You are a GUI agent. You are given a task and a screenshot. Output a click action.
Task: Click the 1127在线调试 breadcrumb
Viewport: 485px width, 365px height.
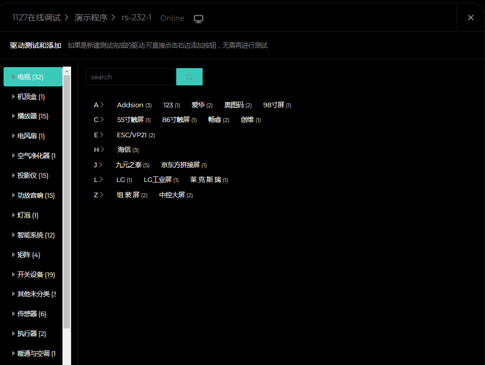tap(36, 18)
